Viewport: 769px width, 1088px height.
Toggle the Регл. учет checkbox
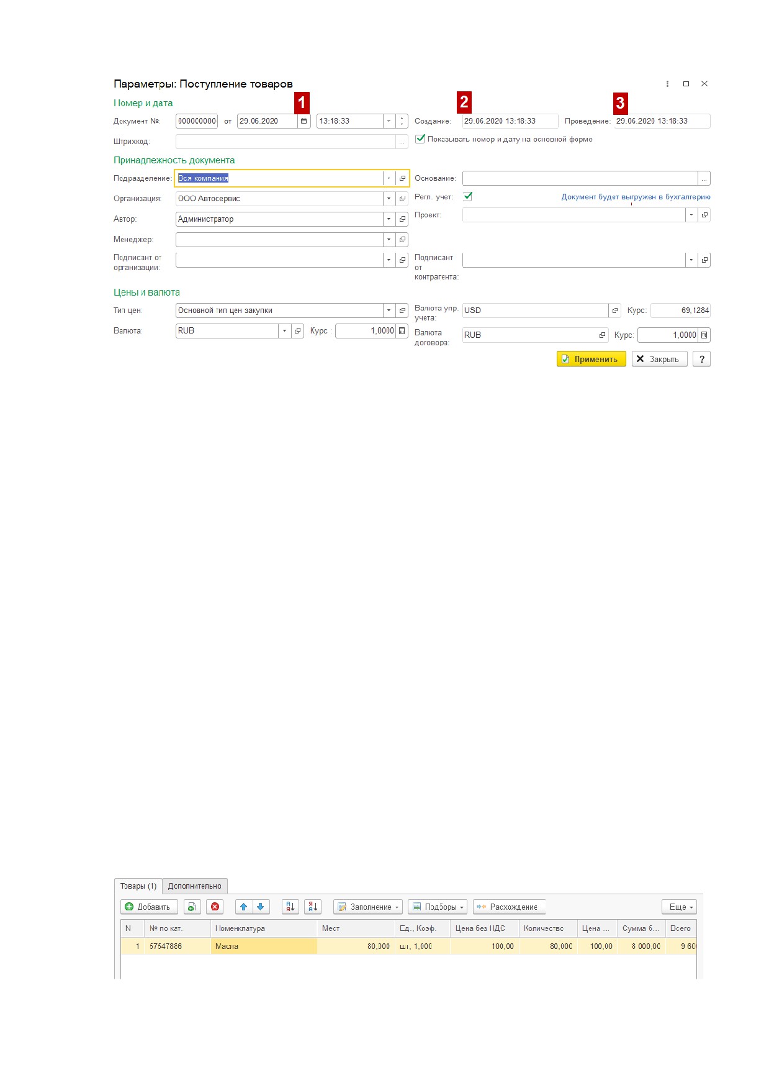click(x=468, y=196)
